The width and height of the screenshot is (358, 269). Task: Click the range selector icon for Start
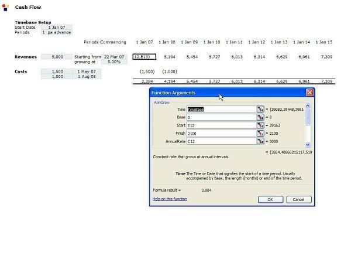pyautogui.click(x=260, y=125)
